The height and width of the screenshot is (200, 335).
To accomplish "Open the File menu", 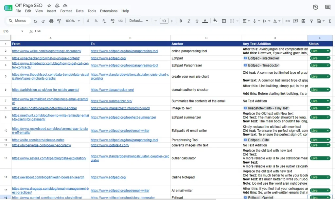I will 18,11.
